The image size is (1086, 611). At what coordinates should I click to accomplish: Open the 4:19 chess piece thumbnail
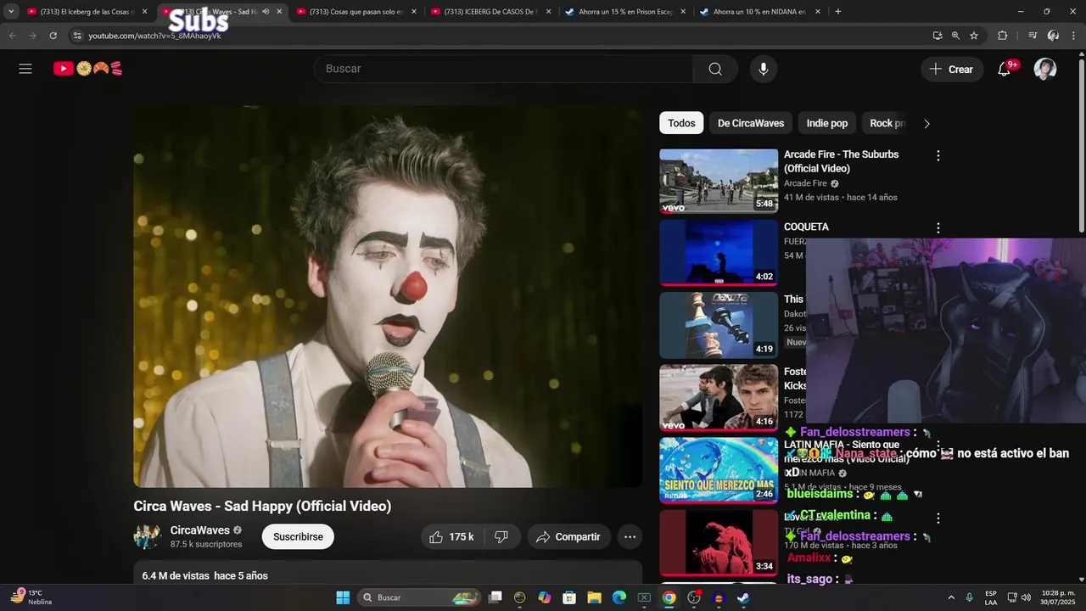tap(719, 325)
